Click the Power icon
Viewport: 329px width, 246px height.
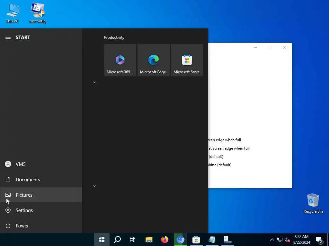[x=8, y=225]
